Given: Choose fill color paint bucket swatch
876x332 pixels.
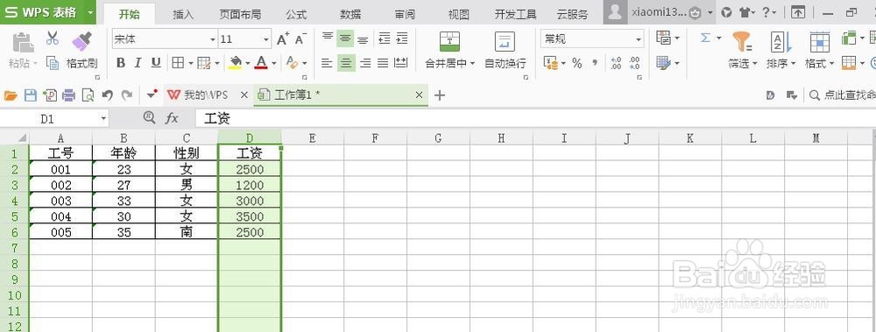Looking at the screenshot, I should 235,62.
